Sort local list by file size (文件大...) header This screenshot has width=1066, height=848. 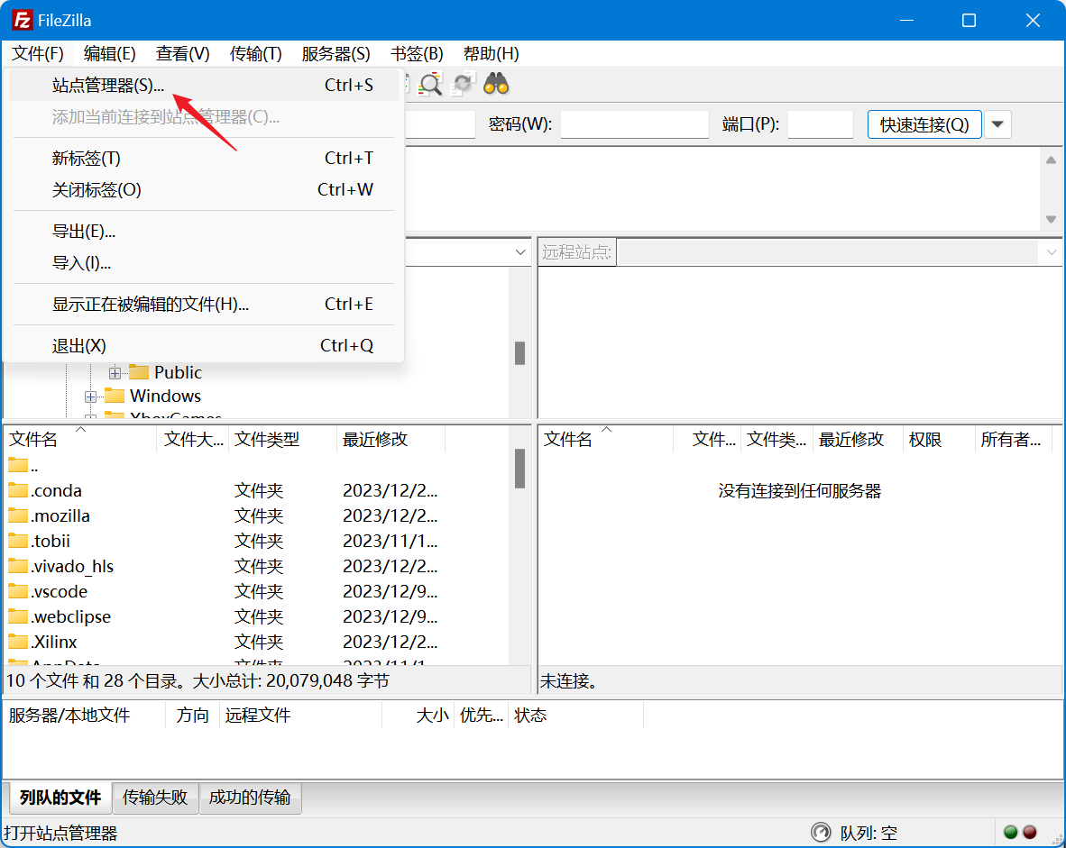pos(194,439)
